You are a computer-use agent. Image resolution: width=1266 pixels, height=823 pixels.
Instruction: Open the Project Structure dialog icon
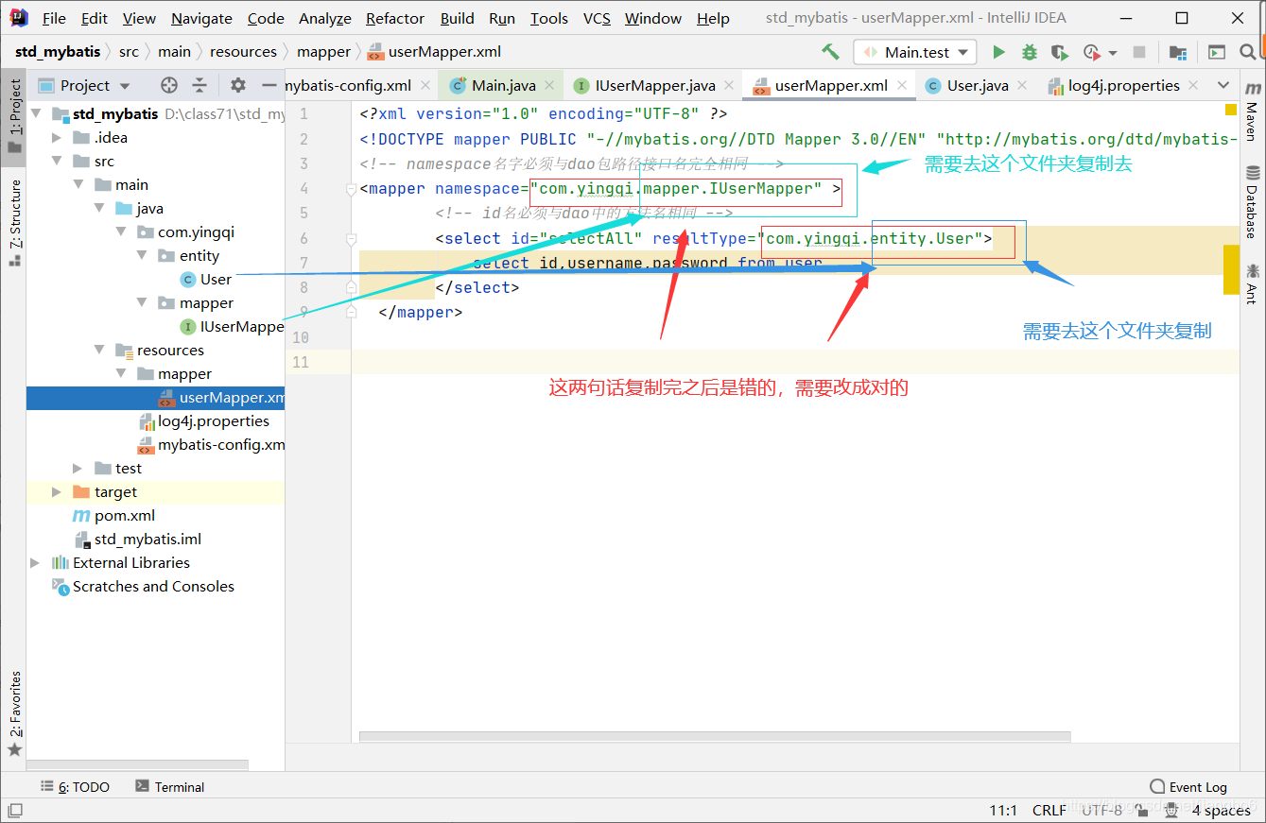coord(1178,52)
